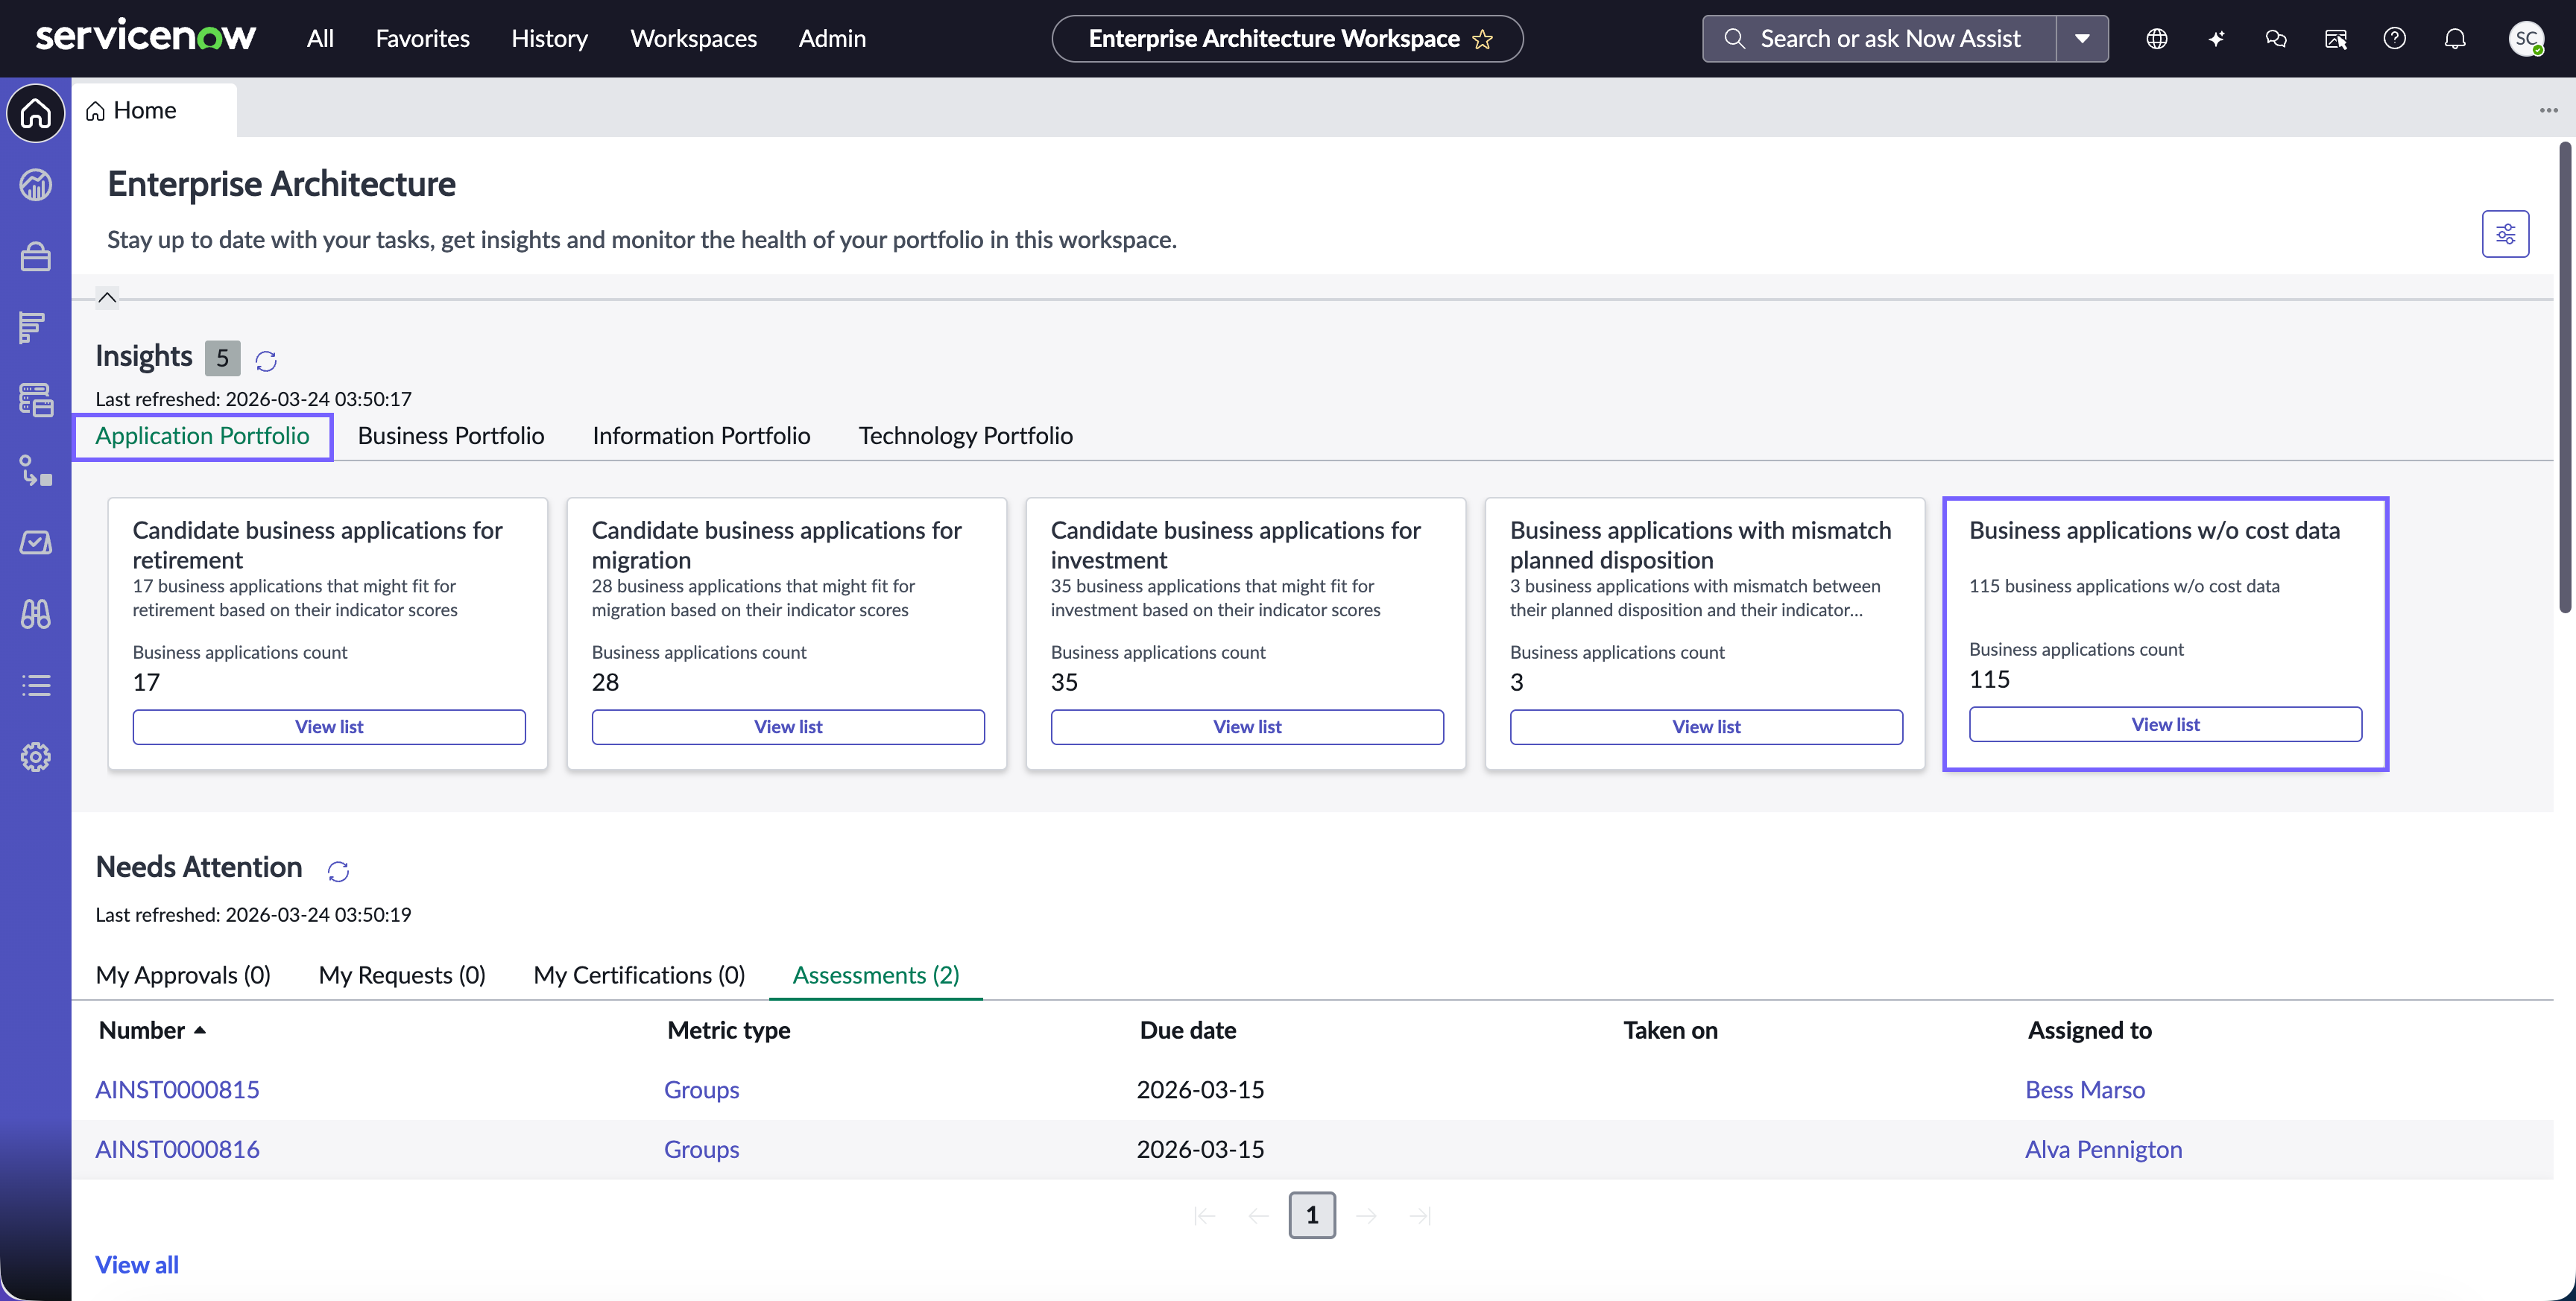Open the list view sidebar icon

(36, 686)
